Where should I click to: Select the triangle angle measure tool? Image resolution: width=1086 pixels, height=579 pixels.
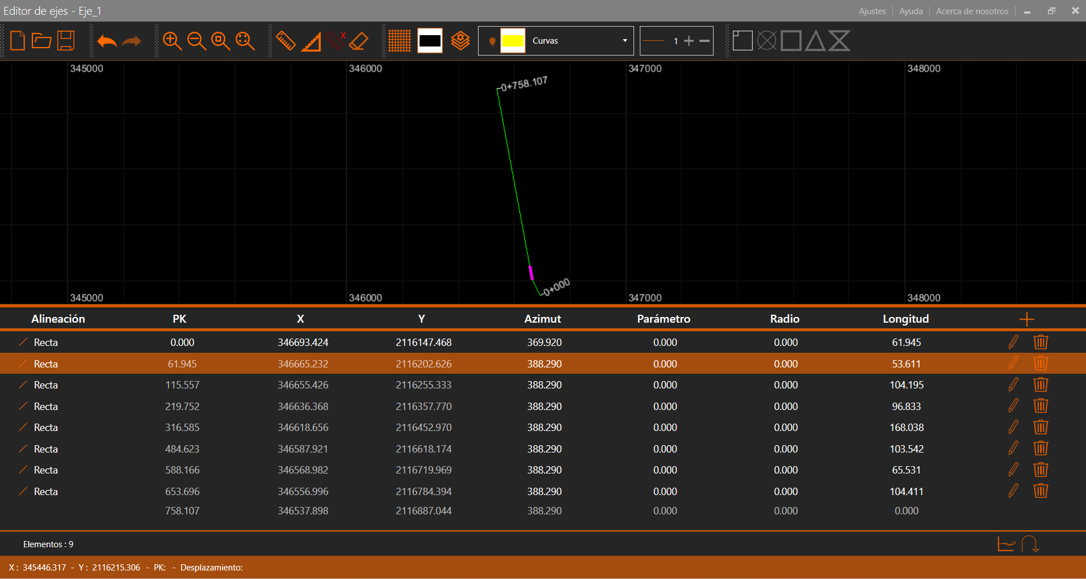coord(311,41)
